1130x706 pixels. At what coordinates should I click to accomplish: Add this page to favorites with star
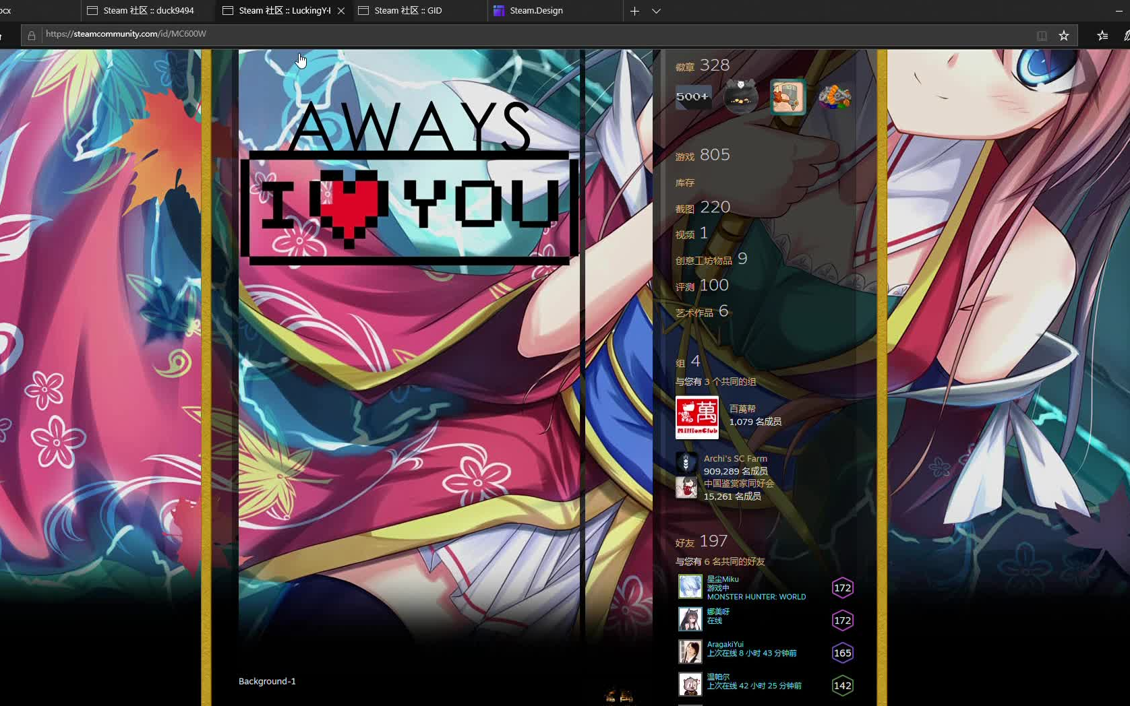click(1064, 36)
